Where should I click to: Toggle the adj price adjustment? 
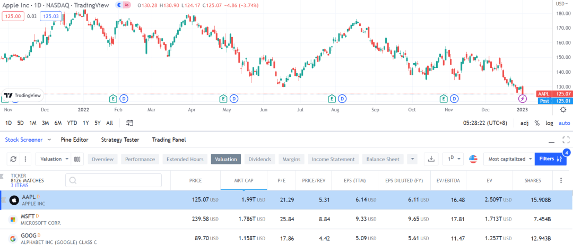(524, 123)
